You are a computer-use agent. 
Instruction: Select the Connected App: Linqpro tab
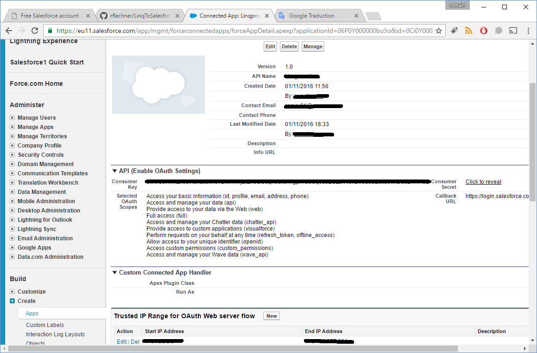[229, 16]
